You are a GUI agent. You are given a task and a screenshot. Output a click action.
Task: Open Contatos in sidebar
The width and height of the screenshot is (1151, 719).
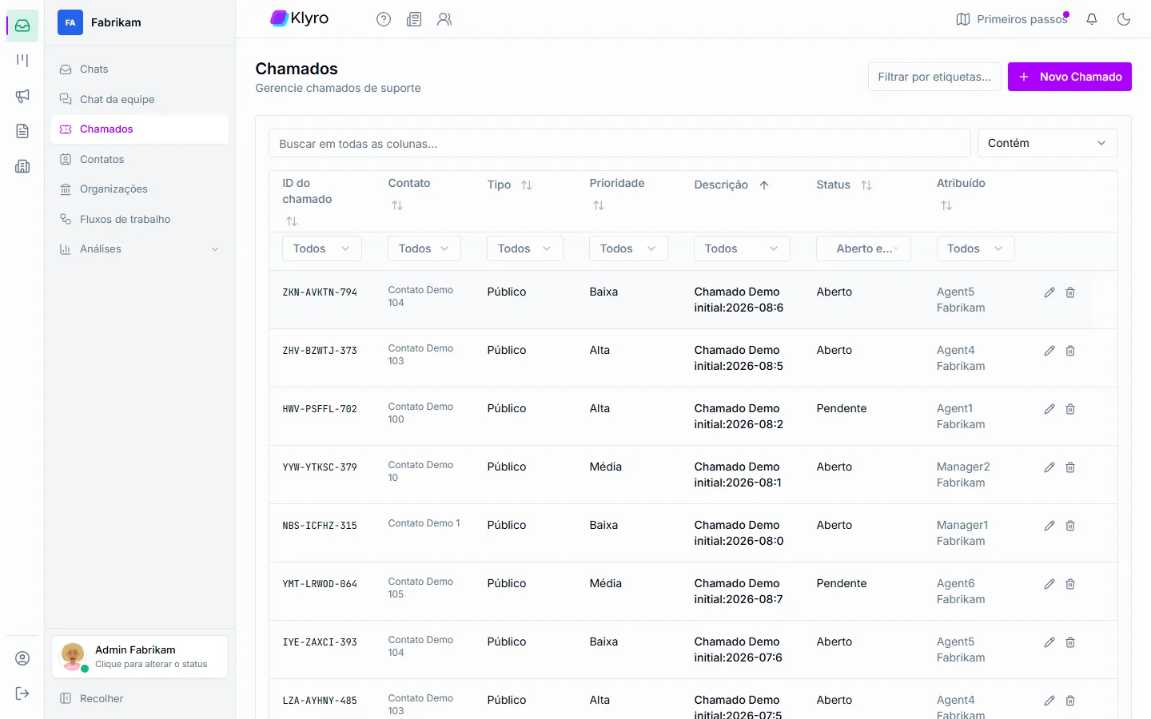(x=140, y=159)
